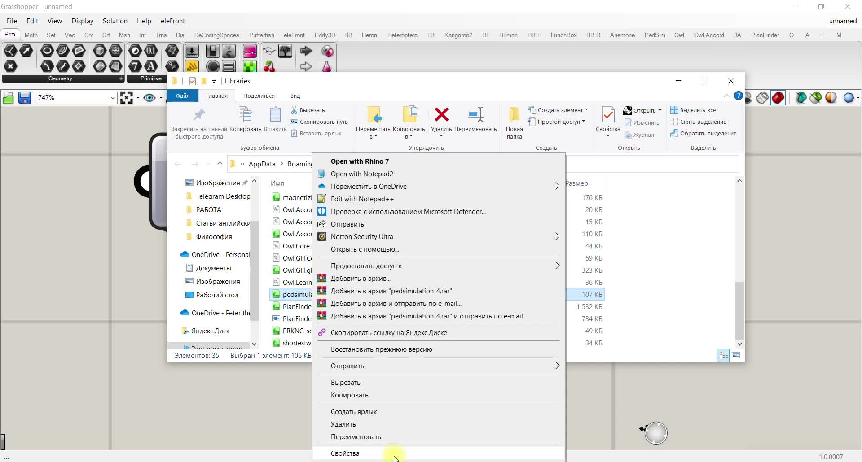Switch Explorer to details view
Viewport: 862px width, 462px height.
[x=723, y=355]
